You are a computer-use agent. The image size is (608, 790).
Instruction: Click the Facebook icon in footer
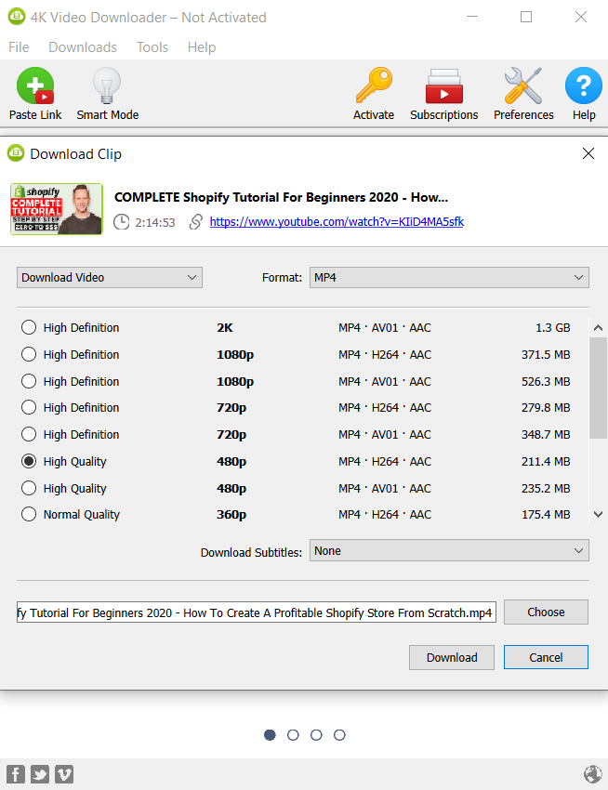click(16, 774)
